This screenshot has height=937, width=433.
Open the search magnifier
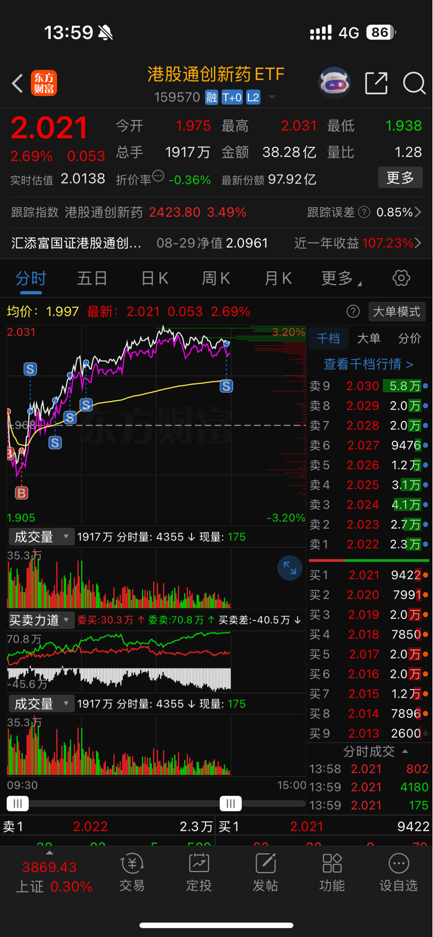tap(414, 83)
